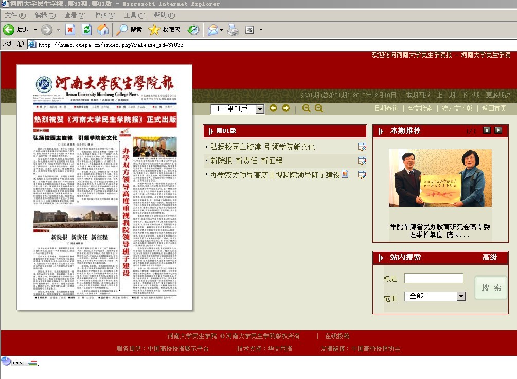Viewport: 517px width, 379px height.
Task: Click the edit page toolbar icon
Action: click(x=249, y=30)
